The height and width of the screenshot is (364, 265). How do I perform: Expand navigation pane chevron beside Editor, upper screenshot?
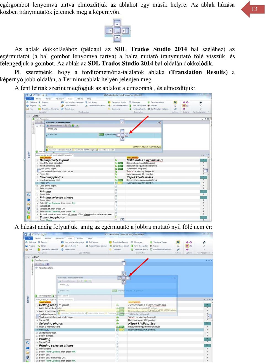(x=30, y=116)
